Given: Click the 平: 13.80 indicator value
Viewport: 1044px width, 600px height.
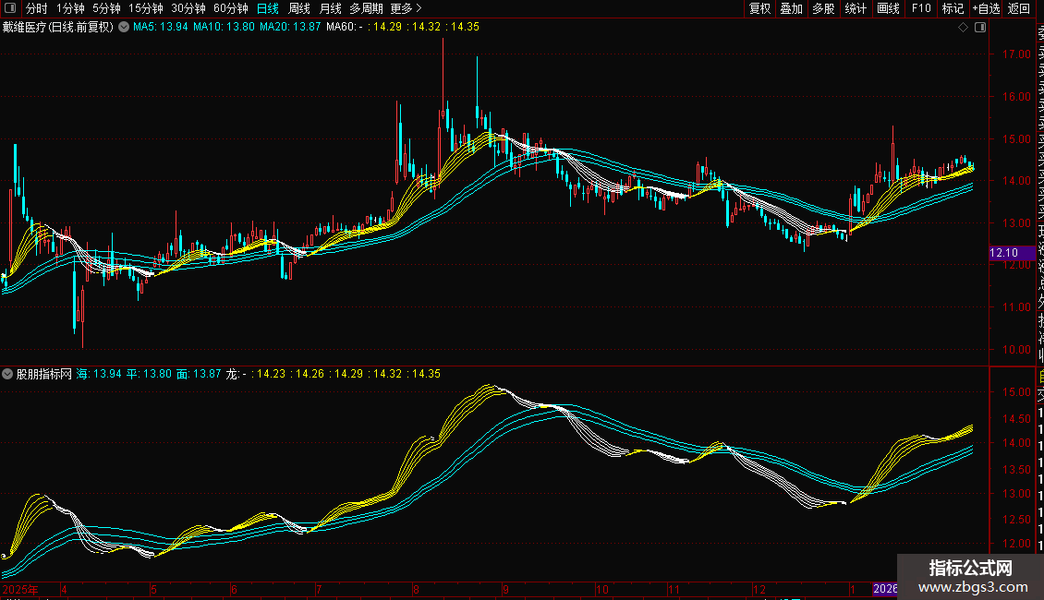Looking at the screenshot, I should 149,374.
